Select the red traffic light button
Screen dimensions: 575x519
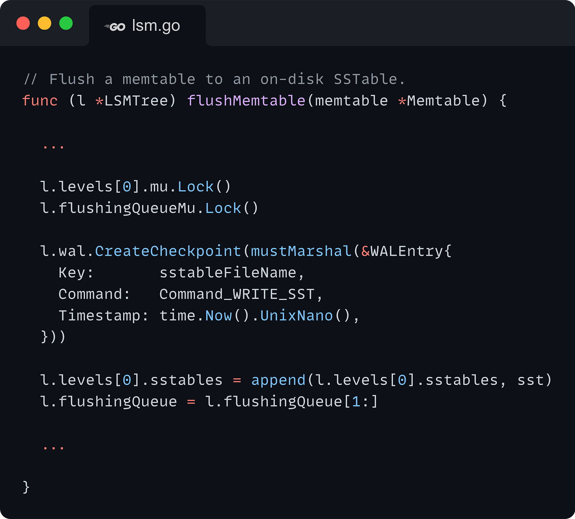coord(23,23)
